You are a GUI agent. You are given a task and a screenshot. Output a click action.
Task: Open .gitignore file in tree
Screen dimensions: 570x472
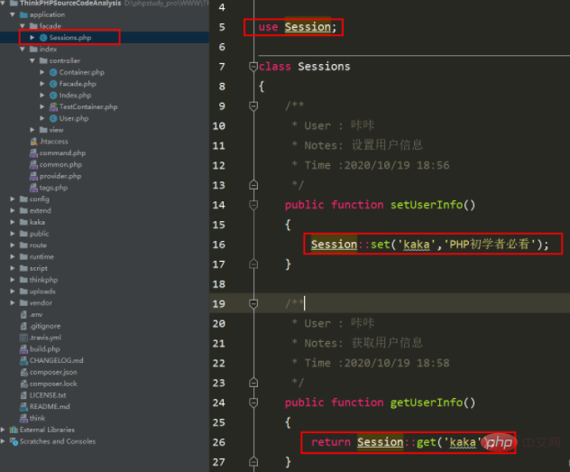(x=45, y=326)
